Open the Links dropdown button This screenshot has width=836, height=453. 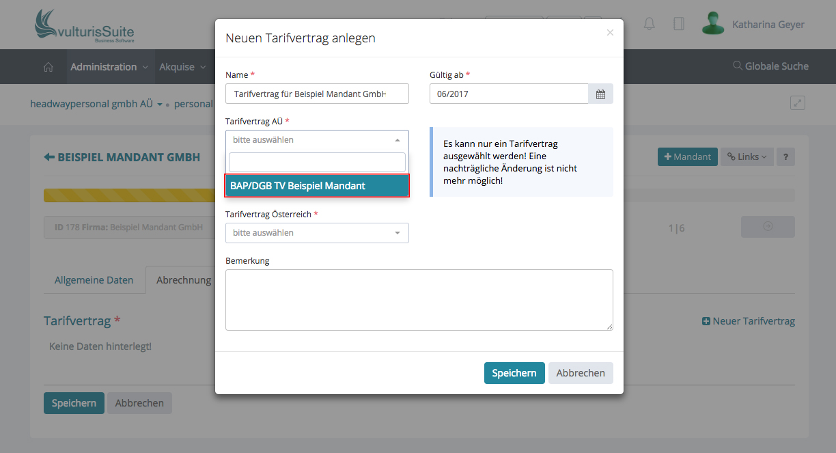click(x=747, y=156)
